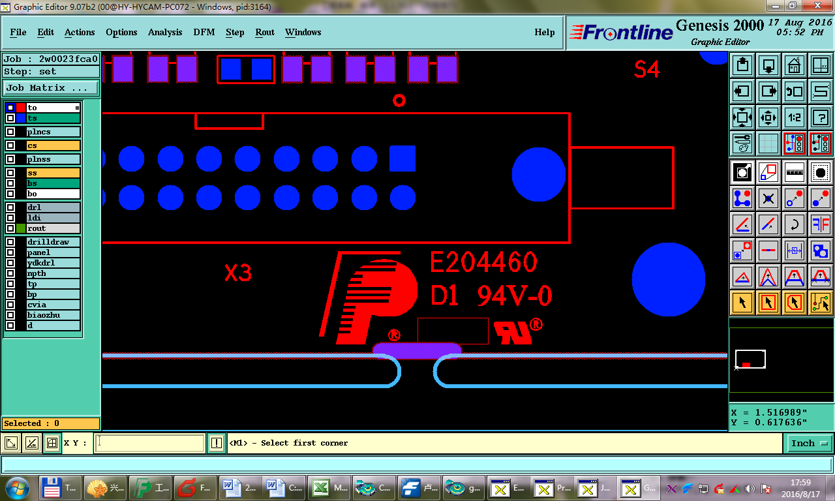
Task: Toggle checkbox for layer ts
Action: pos(10,118)
